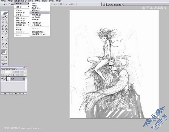169x132 pixels.
Task: Choose CMYK 颜色 from mode submenu
Action: (x=40, y=15)
